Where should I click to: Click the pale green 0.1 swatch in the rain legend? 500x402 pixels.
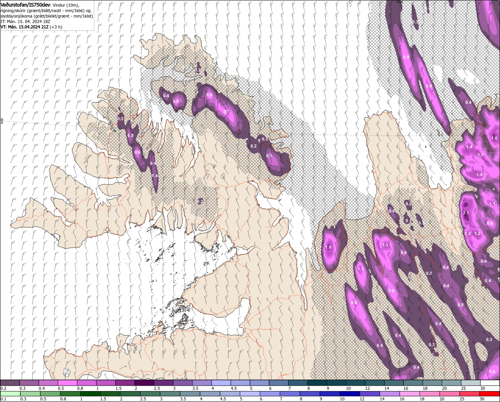[10, 394]
